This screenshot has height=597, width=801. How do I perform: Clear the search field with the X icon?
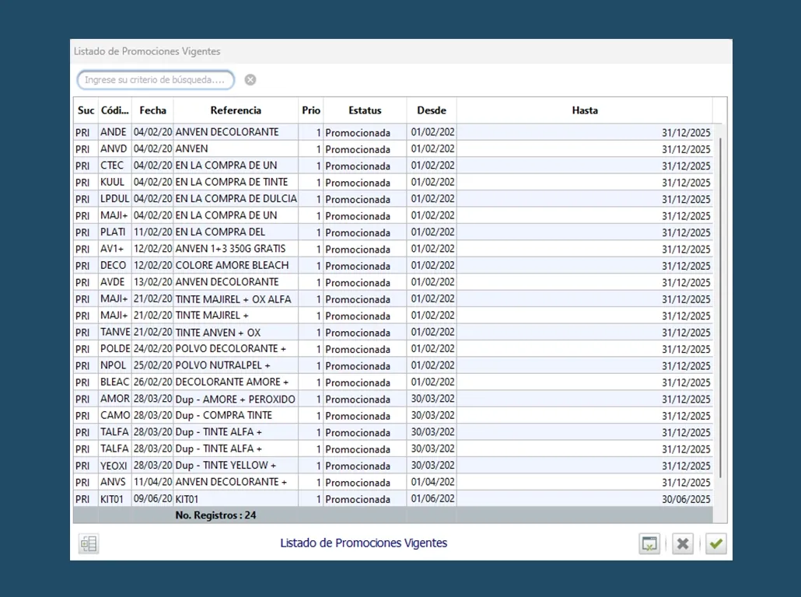pyautogui.click(x=250, y=79)
